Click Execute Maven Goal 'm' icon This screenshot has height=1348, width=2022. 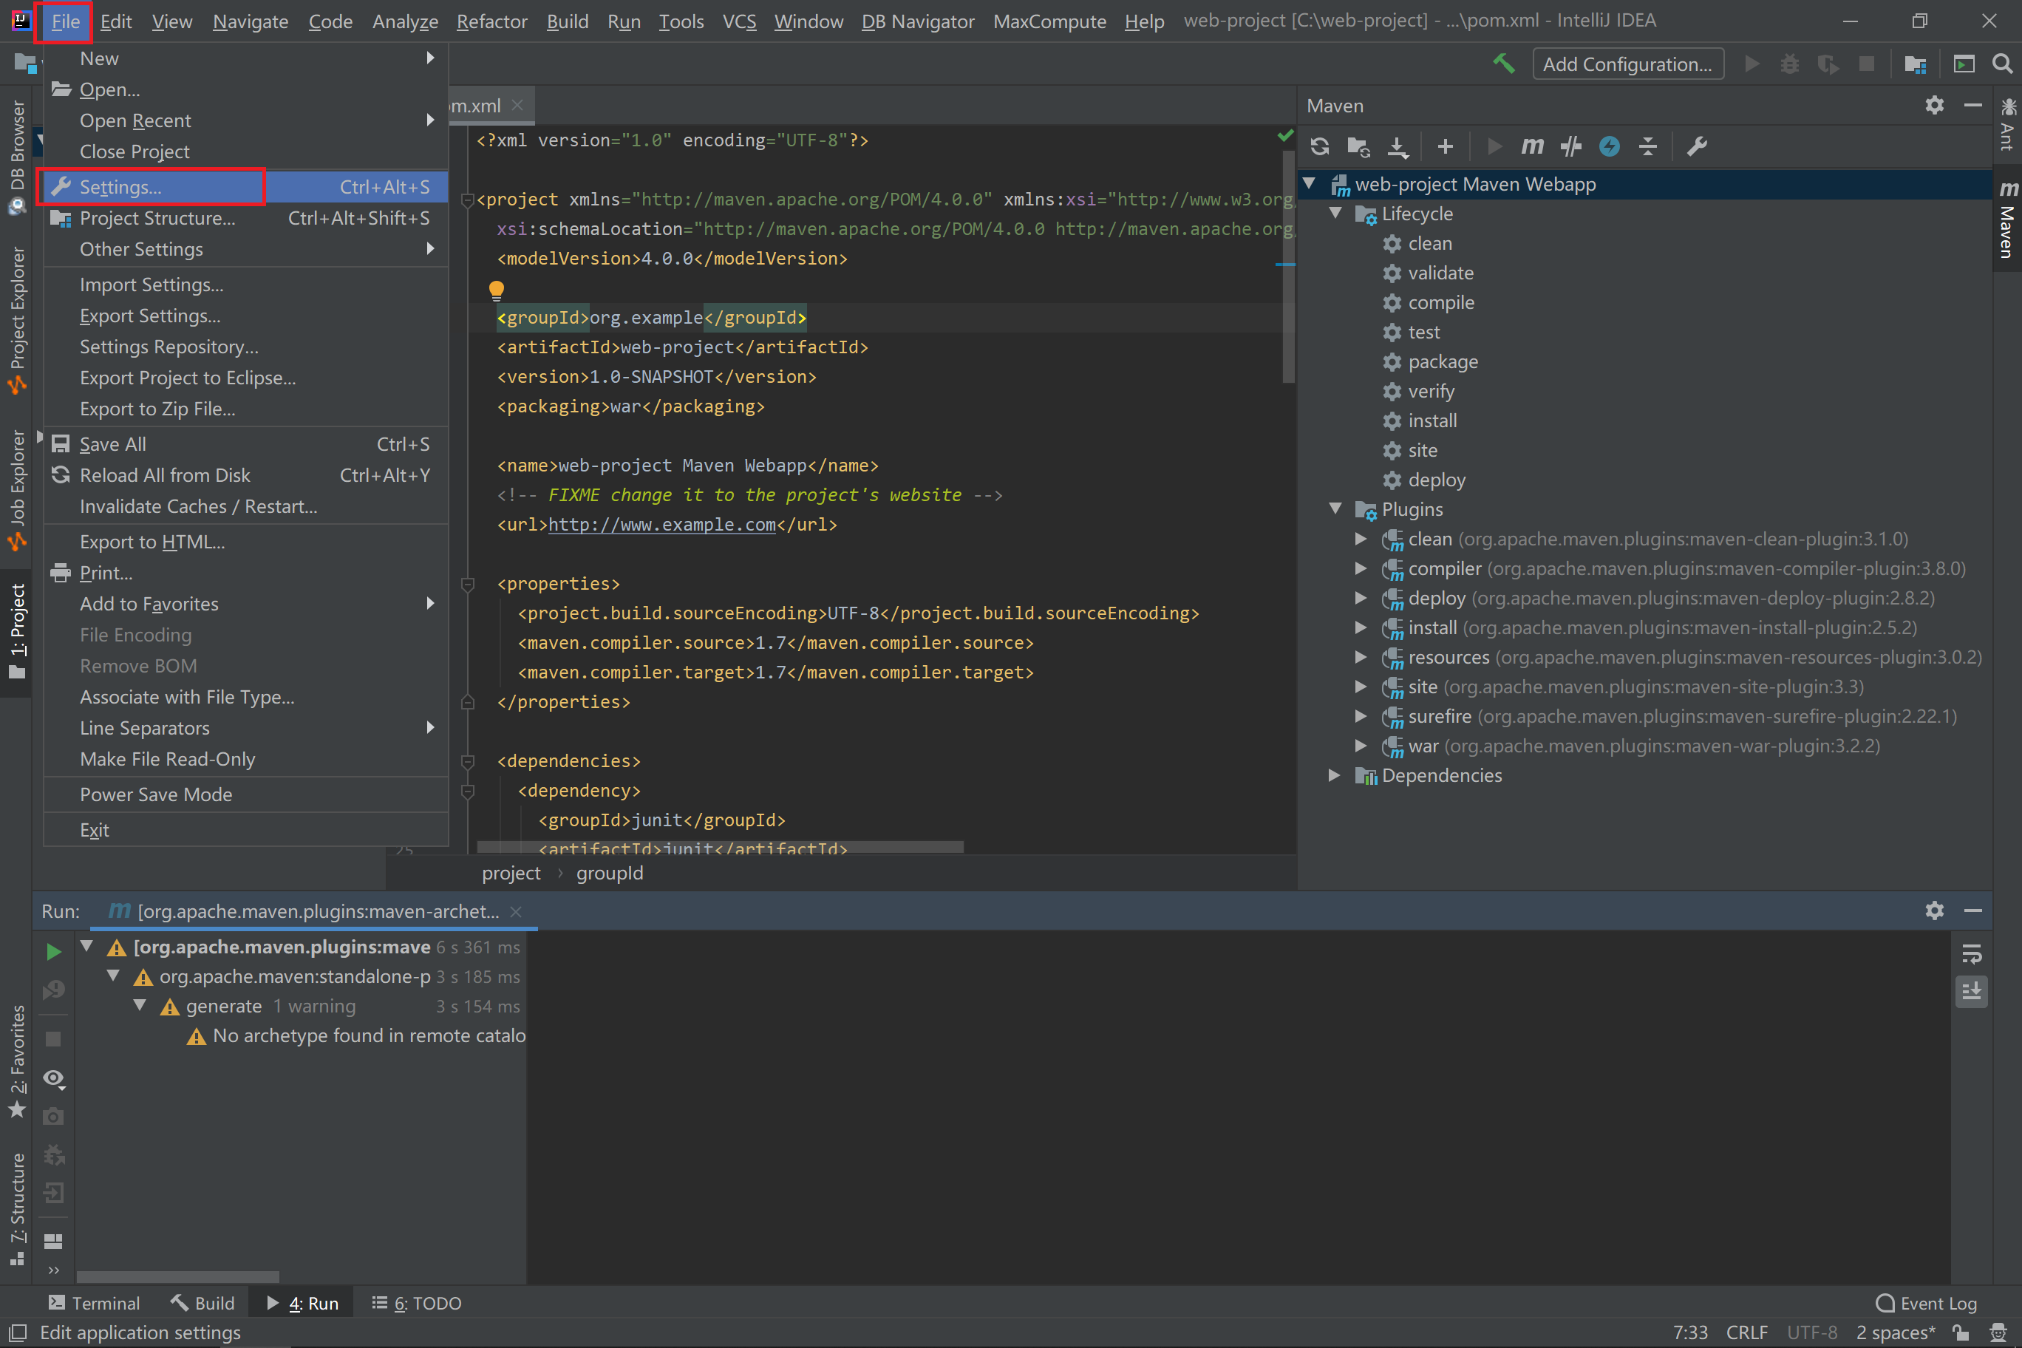point(1531,146)
